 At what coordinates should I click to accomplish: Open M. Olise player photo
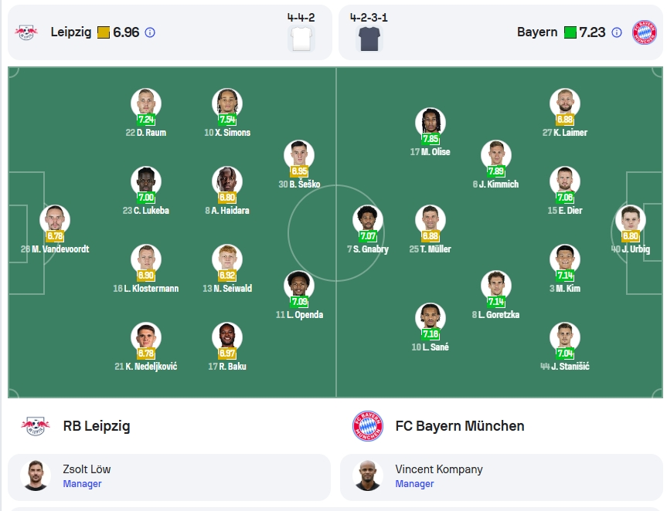pos(430,124)
